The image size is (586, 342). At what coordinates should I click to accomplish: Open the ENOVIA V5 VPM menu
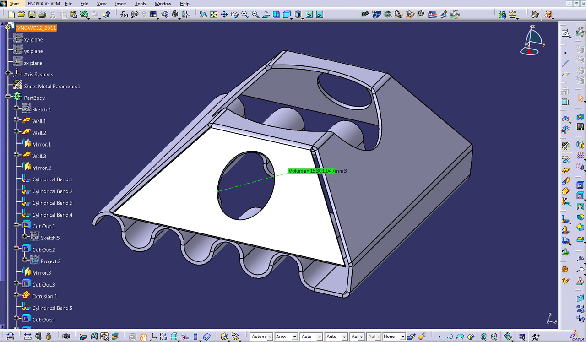43,4
